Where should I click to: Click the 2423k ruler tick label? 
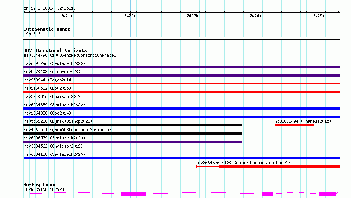pos(192,16)
